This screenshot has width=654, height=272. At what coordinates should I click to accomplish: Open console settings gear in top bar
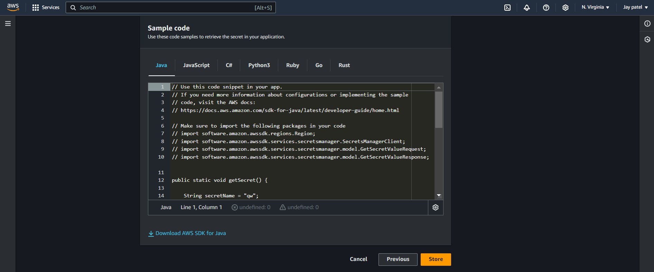(x=565, y=8)
